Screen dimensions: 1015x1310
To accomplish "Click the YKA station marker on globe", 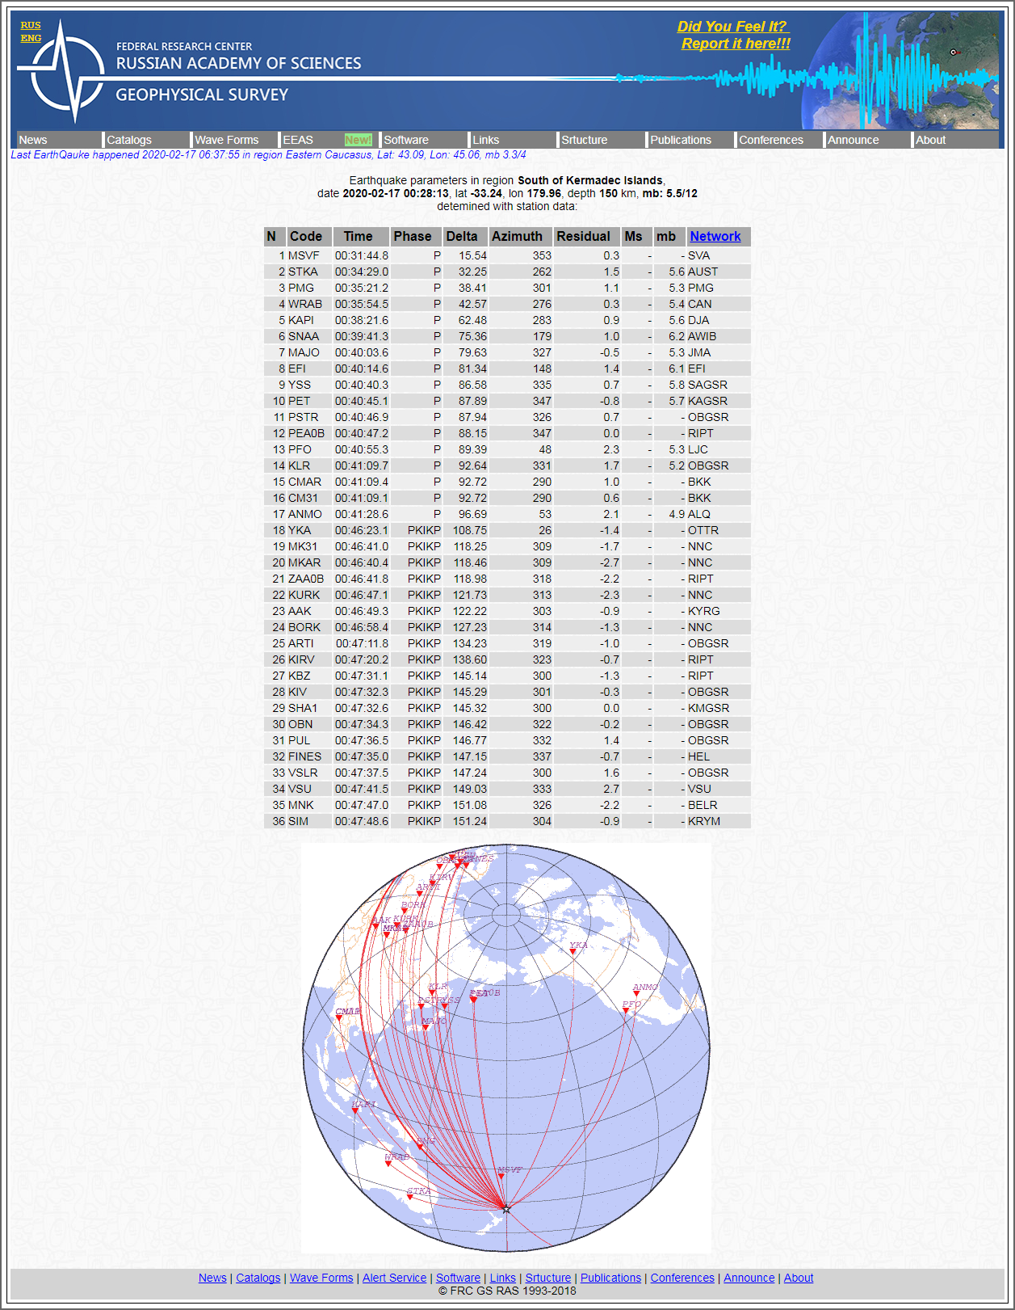I will click(573, 952).
